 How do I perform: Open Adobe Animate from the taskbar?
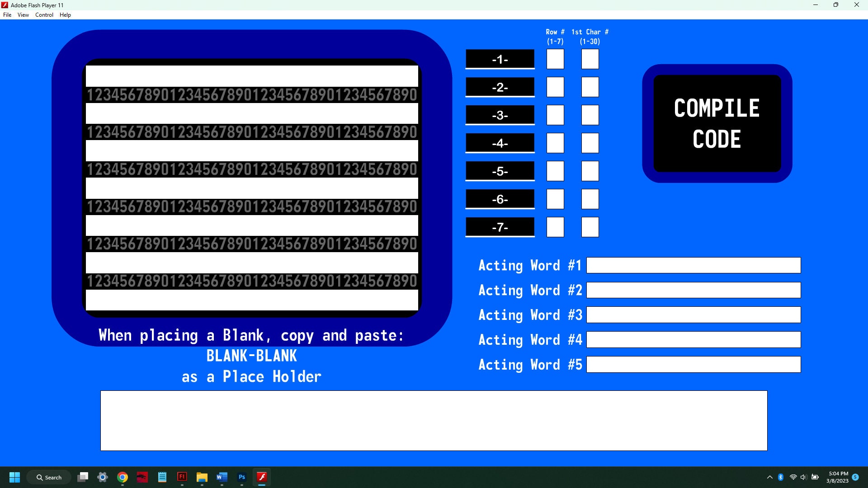tap(182, 477)
